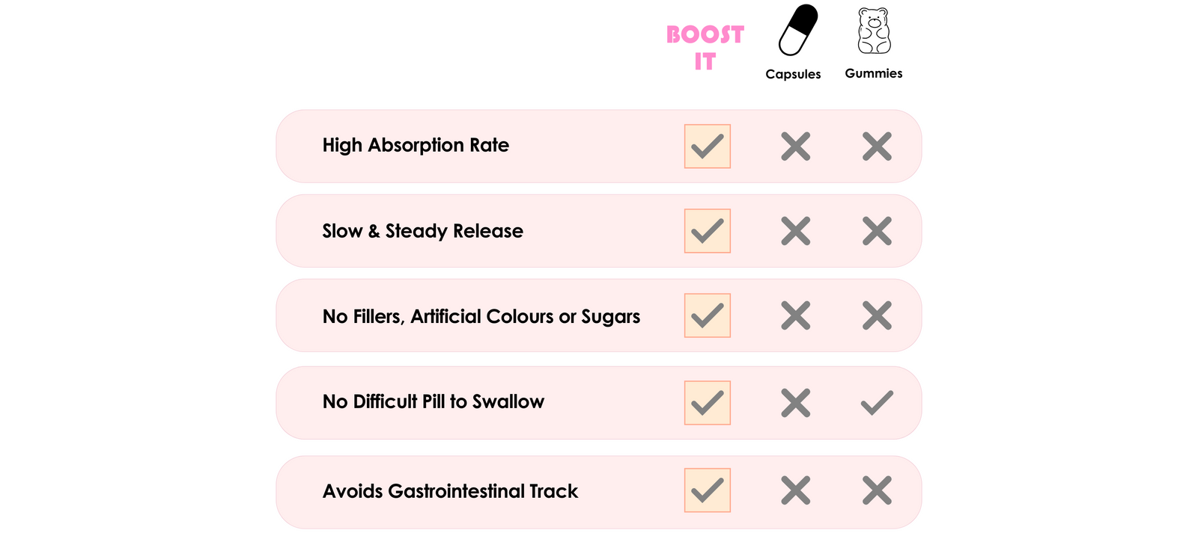Click Boost It checkbox for No Difficult Pill
Image resolution: width=1198 pixels, height=533 pixels.
tap(707, 403)
